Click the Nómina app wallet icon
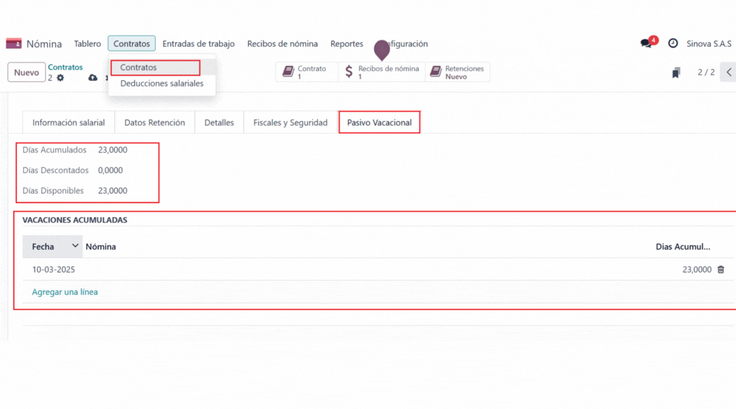The height and width of the screenshot is (409, 736). 13,44
